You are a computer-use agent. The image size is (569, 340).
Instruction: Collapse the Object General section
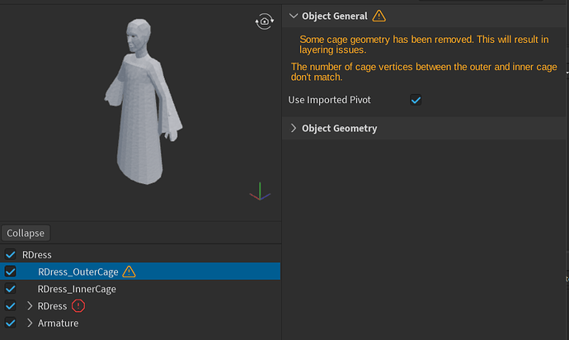(294, 16)
